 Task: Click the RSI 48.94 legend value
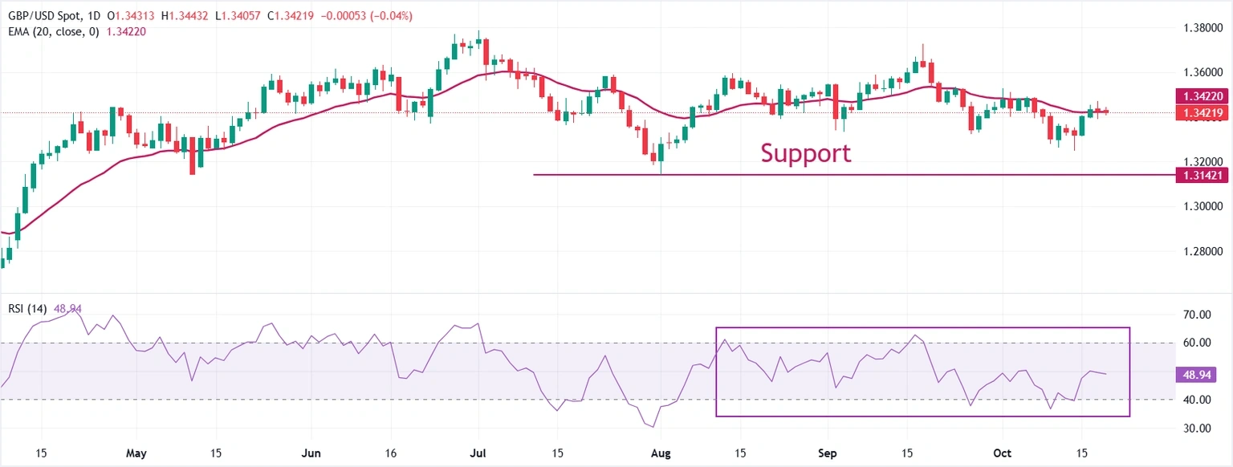pos(67,309)
